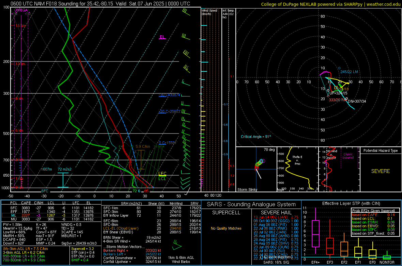The width and height of the screenshot is (402, 266).
Task: Click the 'No Quality Matches' message
Action: pyautogui.click(x=226, y=228)
